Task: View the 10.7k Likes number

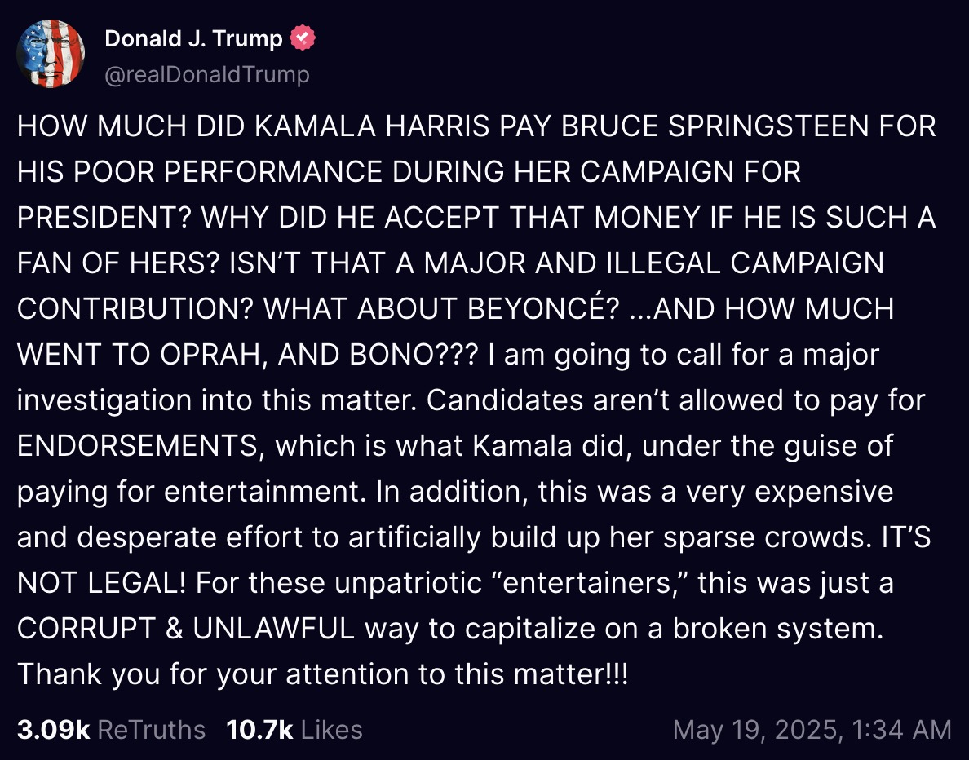Action: 259,729
